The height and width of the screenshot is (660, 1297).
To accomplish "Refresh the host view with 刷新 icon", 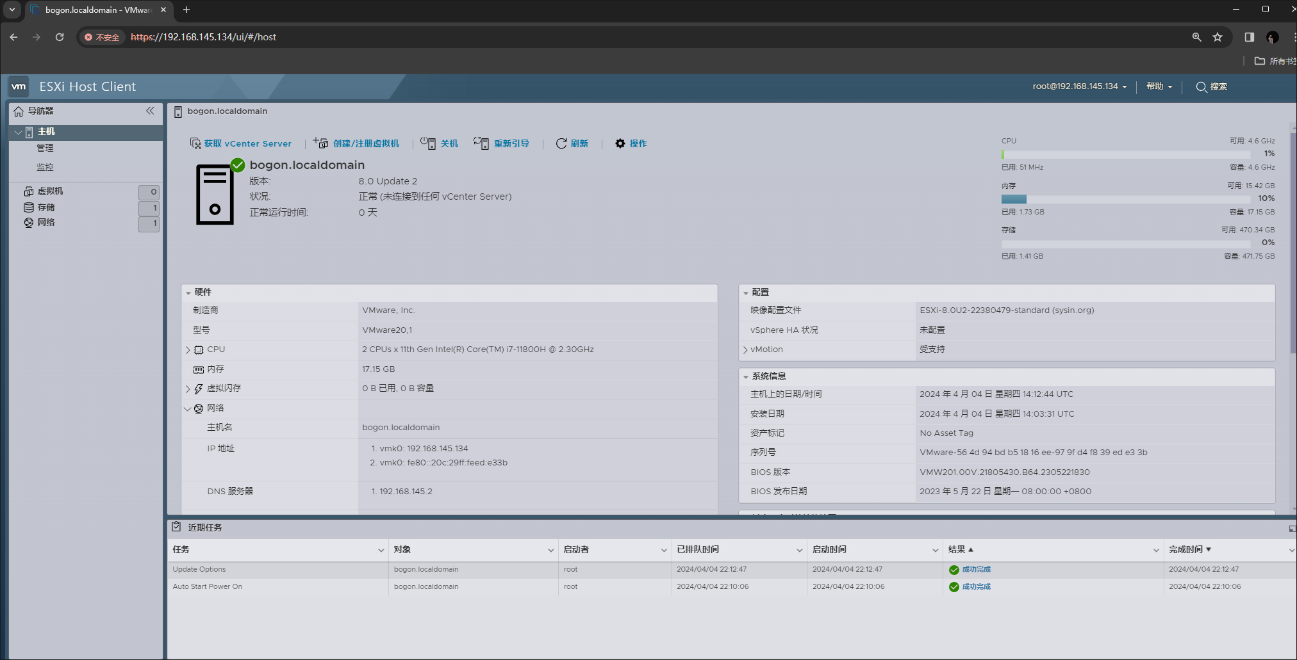I will 561,143.
